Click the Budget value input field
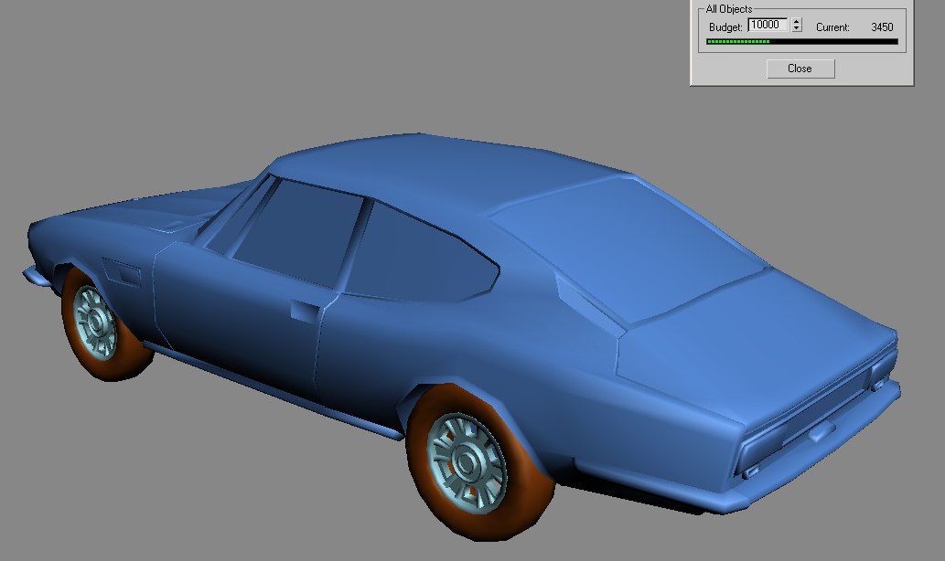 (x=768, y=26)
